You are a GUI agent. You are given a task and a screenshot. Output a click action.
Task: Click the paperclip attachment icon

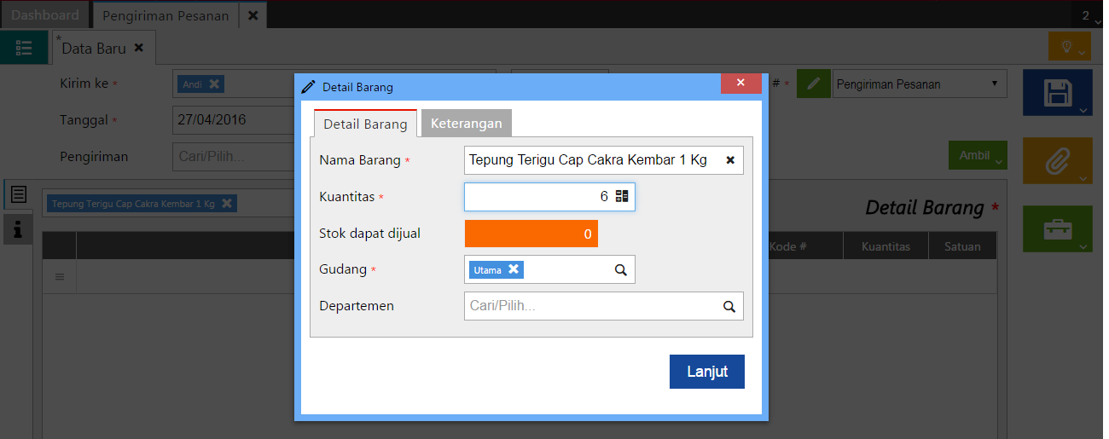1059,160
